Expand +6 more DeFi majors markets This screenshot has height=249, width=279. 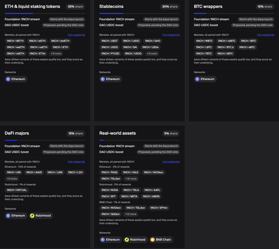[12, 178]
